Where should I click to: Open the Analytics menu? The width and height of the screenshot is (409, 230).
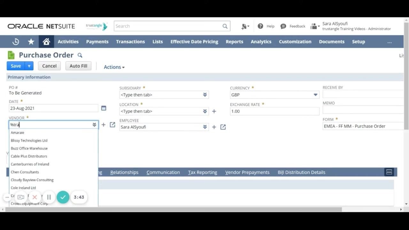pos(261,42)
